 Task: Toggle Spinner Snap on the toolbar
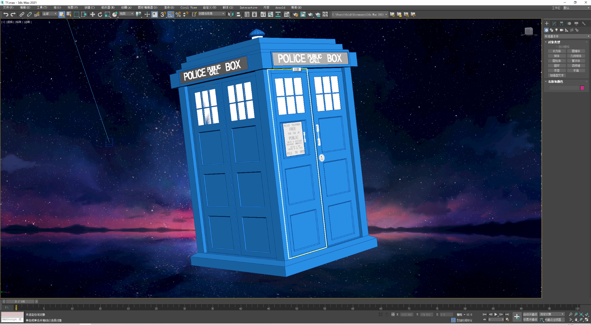point(186,14)
